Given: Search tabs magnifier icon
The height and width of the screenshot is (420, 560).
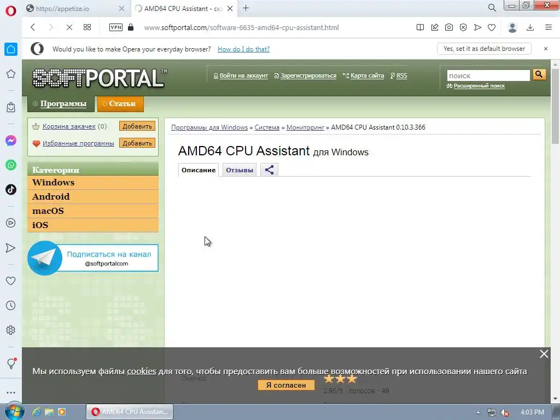Looking at the screenshot, I should click(x=492, y=8).
